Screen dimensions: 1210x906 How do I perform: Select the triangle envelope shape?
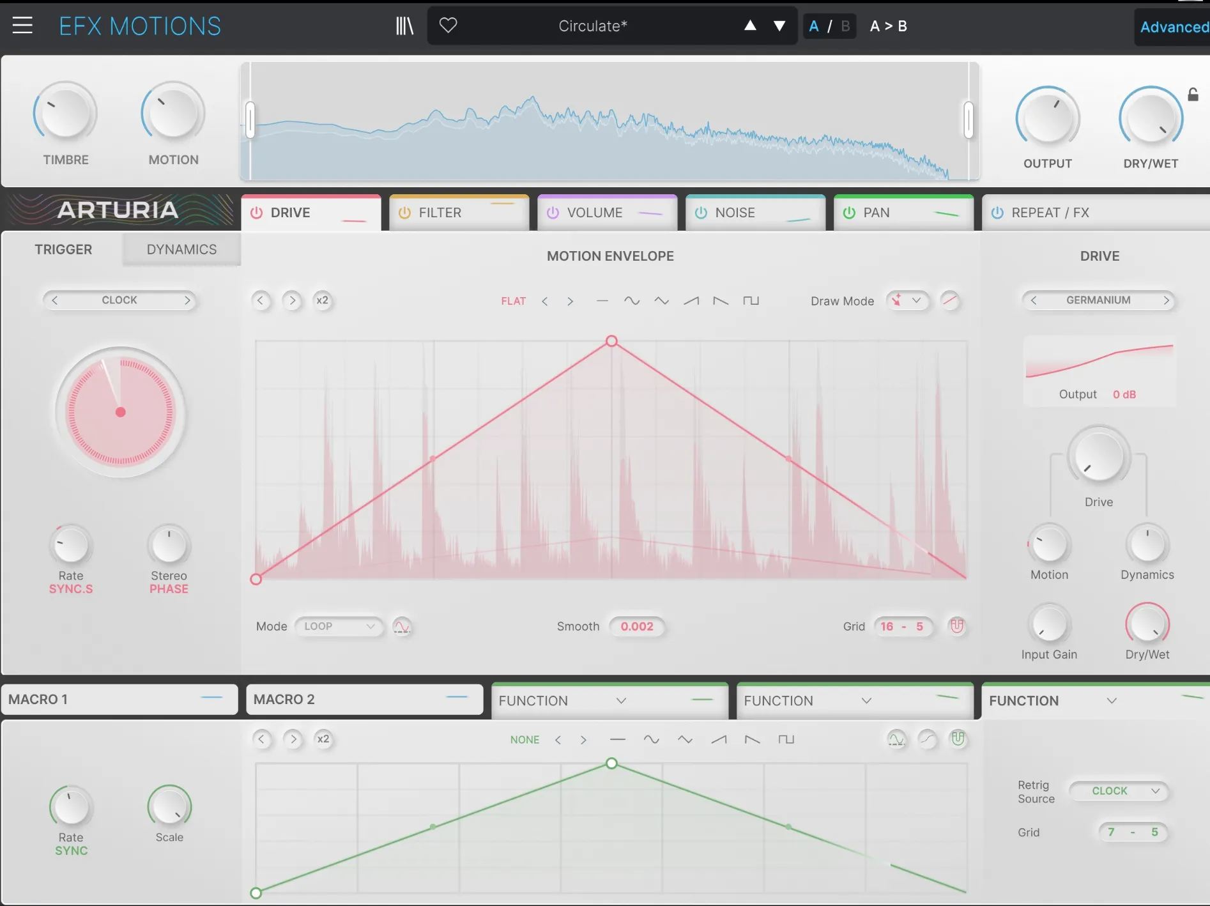pyautogui.click(x=662, y=300)
